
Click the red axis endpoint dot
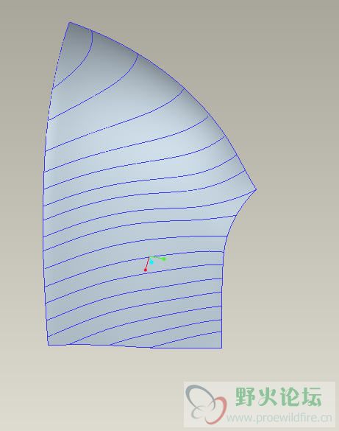[146, 270]
